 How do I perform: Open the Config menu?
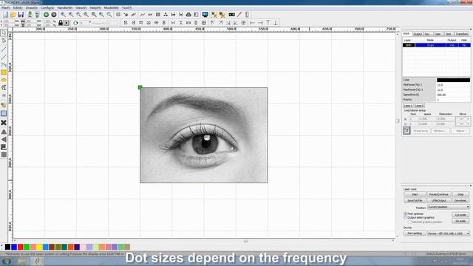click(x=47, y=8)
